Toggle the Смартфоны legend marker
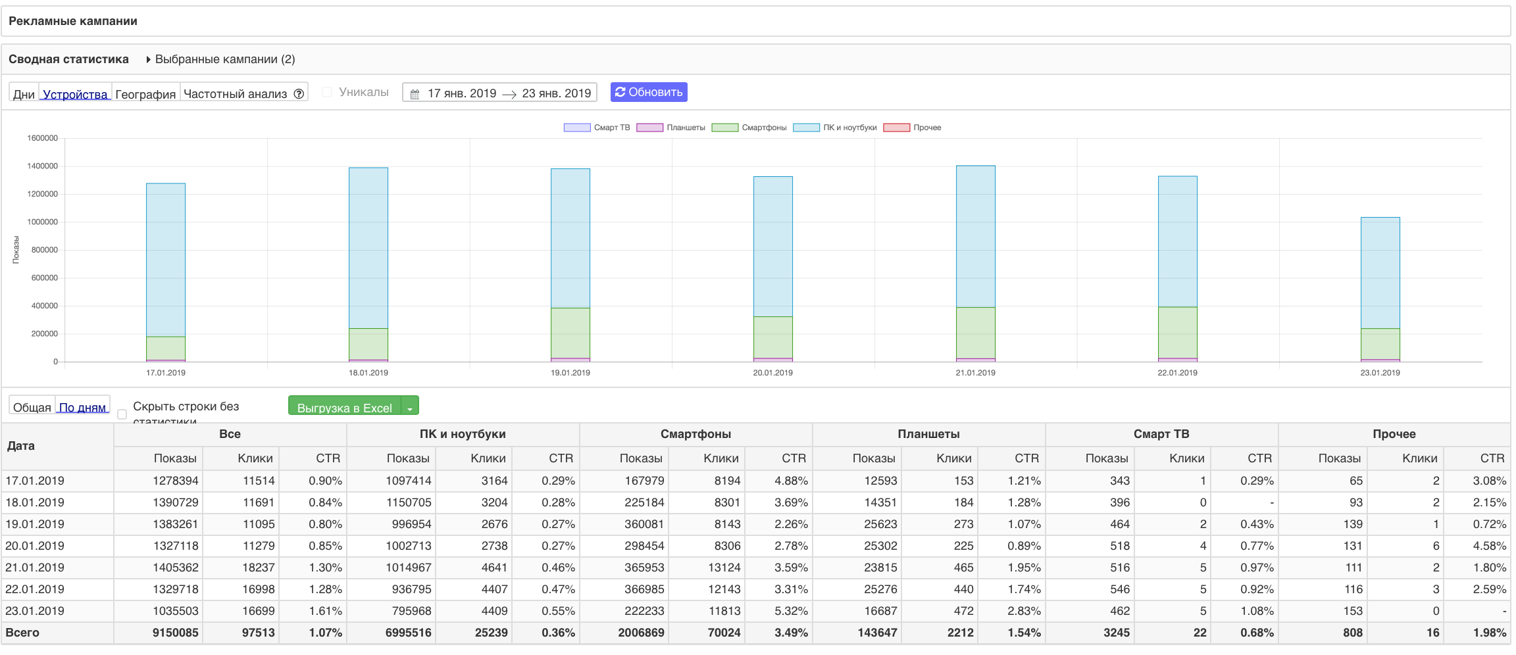Viewport: 1516px width, 655px height. click(724, 128)
